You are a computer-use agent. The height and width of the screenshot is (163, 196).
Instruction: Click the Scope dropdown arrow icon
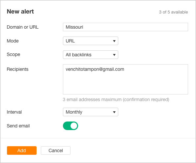[114, 55]
